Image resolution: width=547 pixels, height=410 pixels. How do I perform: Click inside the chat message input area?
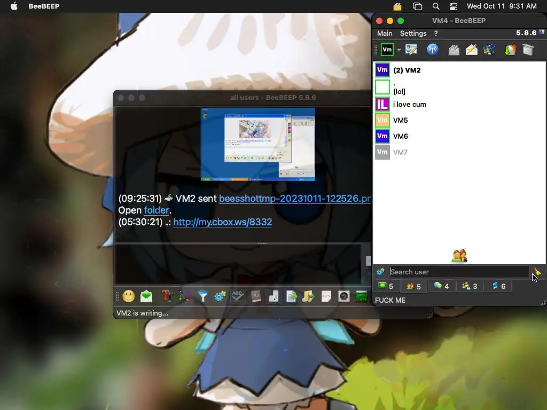click(x=238, y=264)
